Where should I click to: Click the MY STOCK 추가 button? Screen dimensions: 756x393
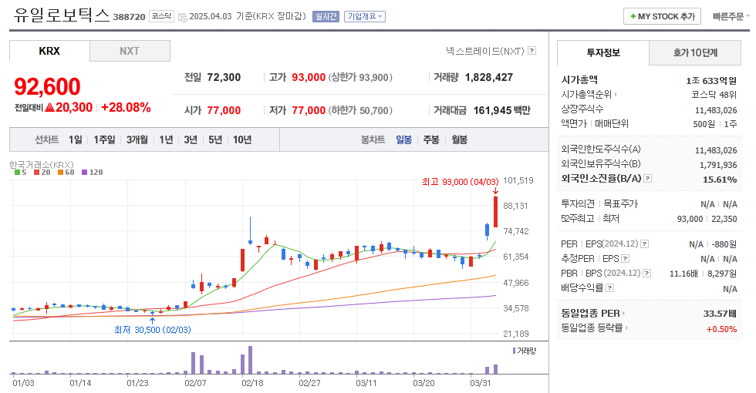(x=662, y=16)
